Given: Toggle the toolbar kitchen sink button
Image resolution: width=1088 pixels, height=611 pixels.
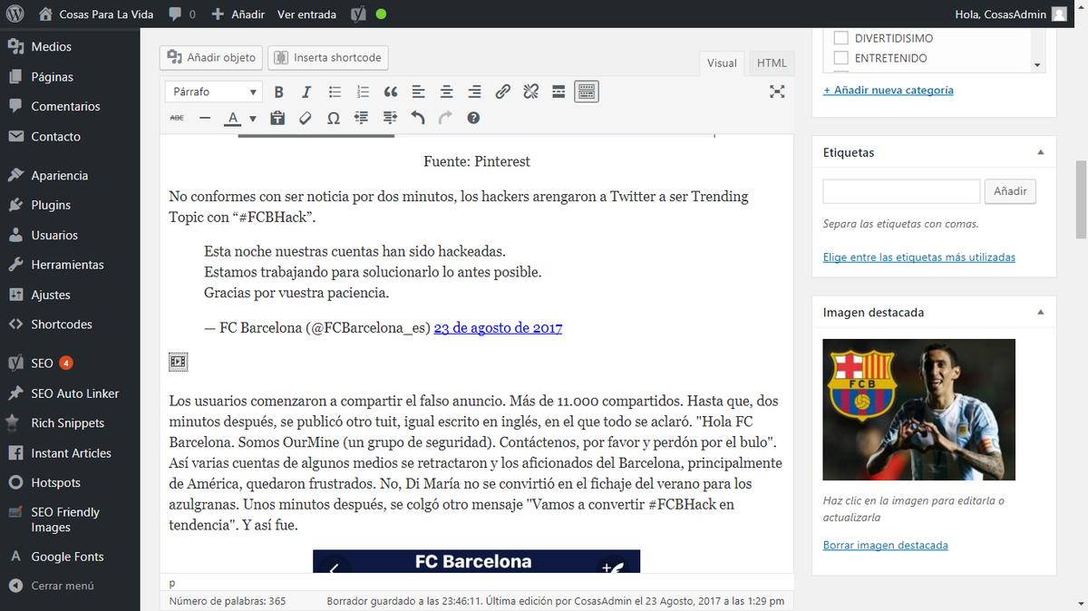Looking at the screenshot, I should pyautogui.click(x=587, y=92).
